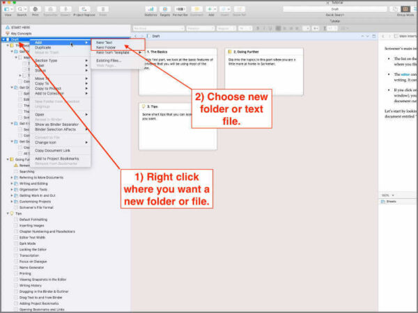Open Project Replace from the toolbar

pyautogui.click(x=84, y=9)
